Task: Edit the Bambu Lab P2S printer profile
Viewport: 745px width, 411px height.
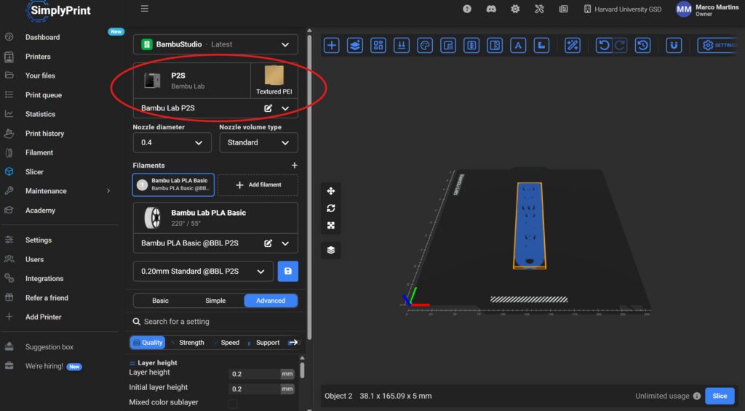Action: pyautogui.click(x=268, y=108)
